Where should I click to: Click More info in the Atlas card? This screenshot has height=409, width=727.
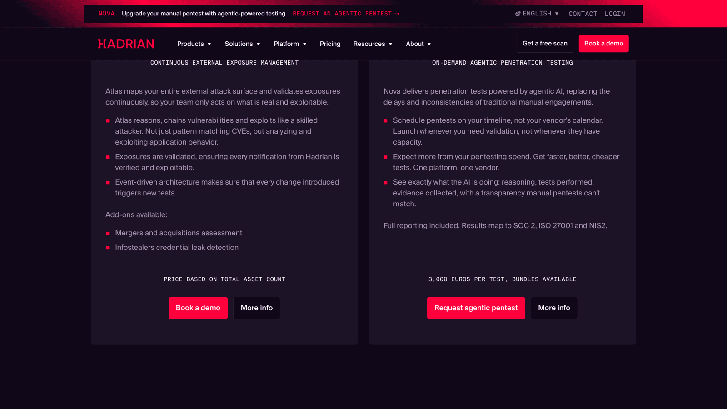point(257,308)
